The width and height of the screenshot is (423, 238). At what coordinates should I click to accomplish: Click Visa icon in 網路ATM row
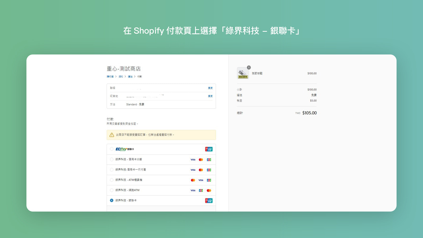(x=193, y=190)
